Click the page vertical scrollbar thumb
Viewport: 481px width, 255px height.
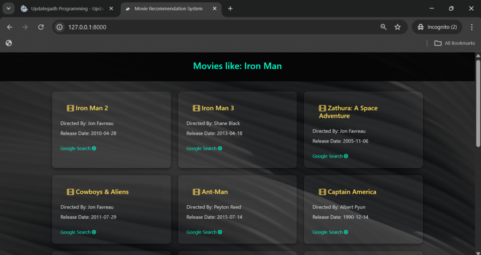(x=478, y=103)
